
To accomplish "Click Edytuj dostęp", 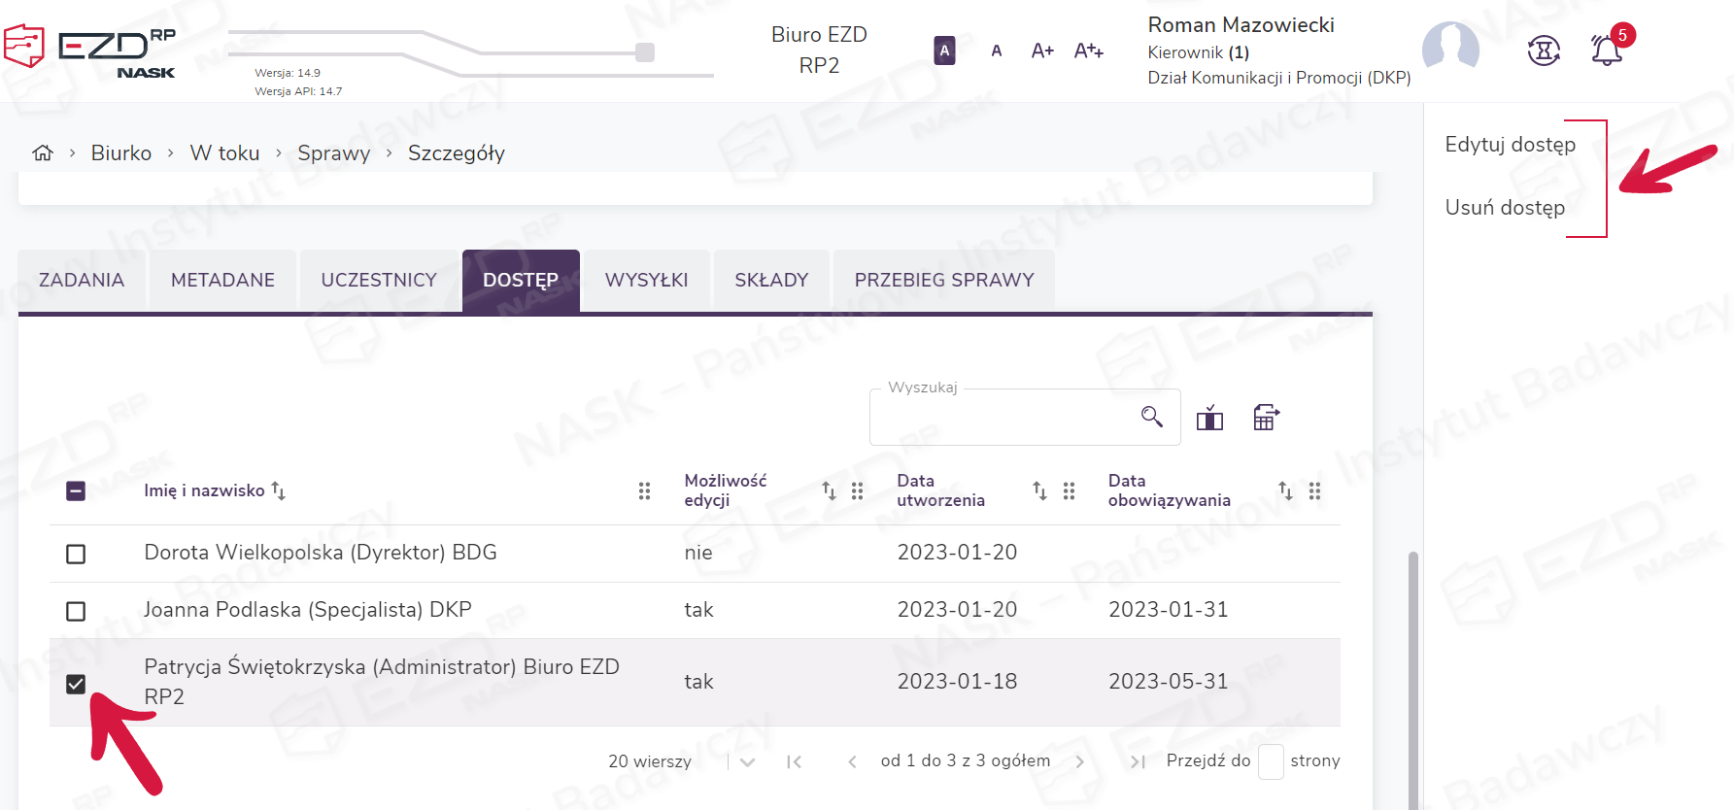I will click(1510, 145).
